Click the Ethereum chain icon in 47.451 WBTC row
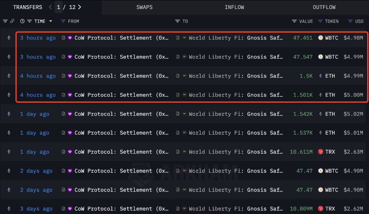 [9, 37]
